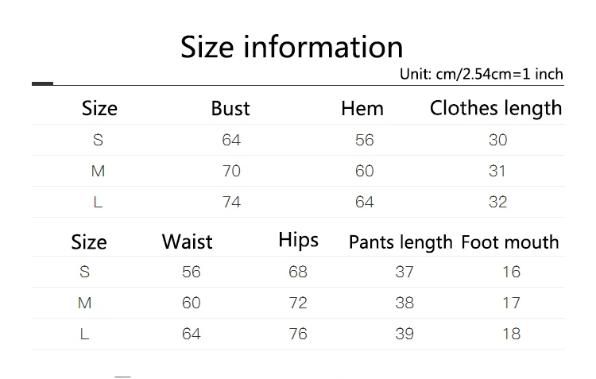596x379 pixels.
Task: Click the Waist column header
Action: click(187, 242)
